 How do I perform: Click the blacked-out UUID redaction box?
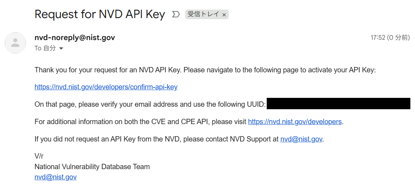point(339,104)
